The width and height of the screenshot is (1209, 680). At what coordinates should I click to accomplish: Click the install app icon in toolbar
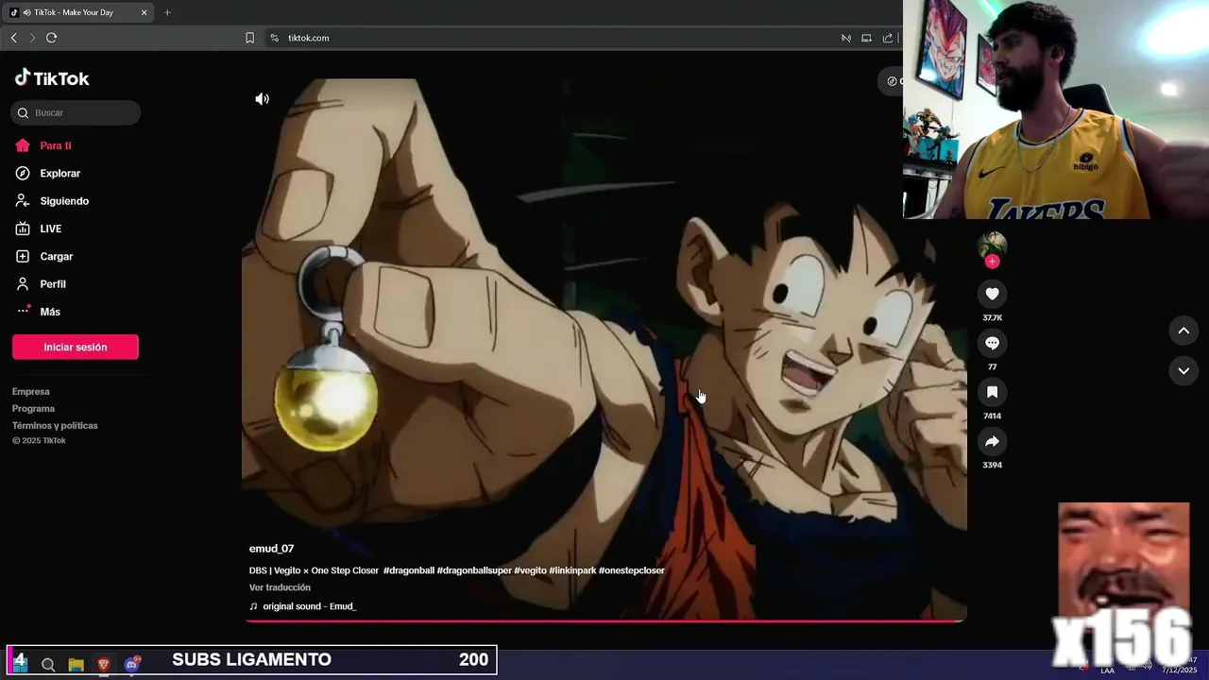(866, 38)
